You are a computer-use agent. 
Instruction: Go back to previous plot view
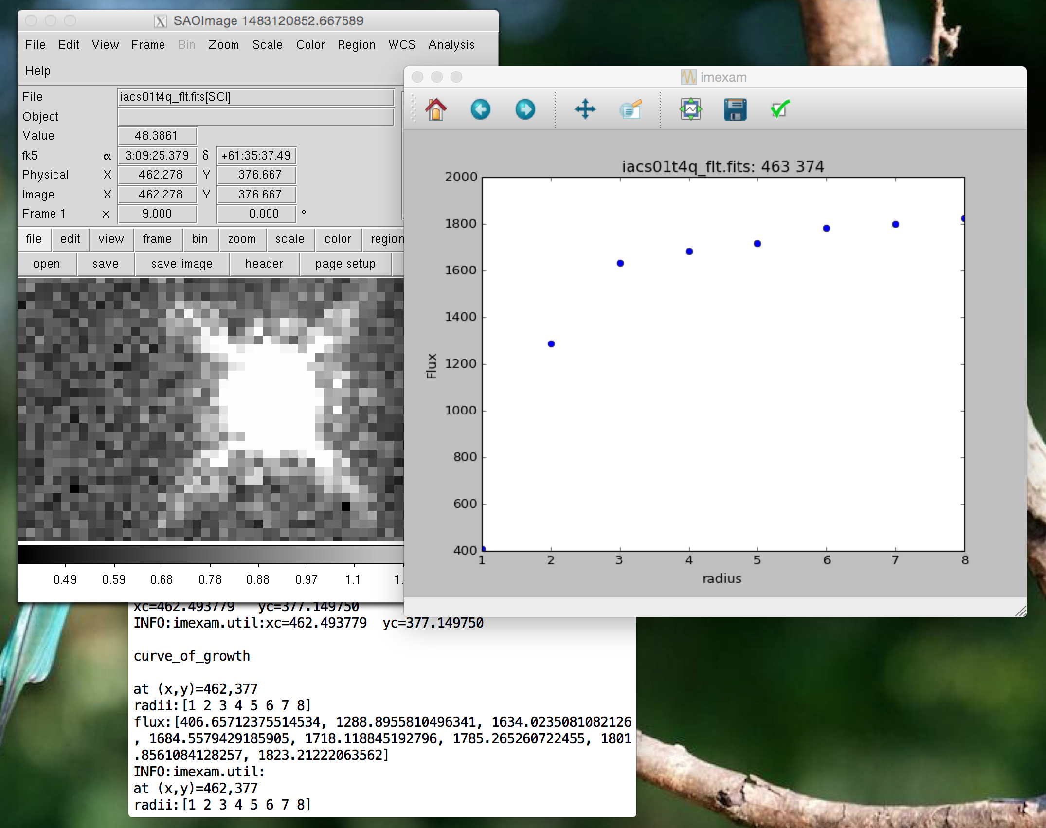480,109
